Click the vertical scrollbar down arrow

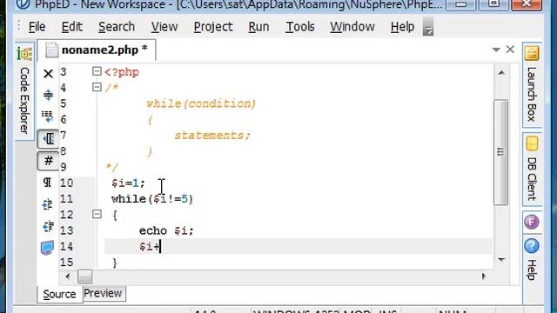[501, 260]
